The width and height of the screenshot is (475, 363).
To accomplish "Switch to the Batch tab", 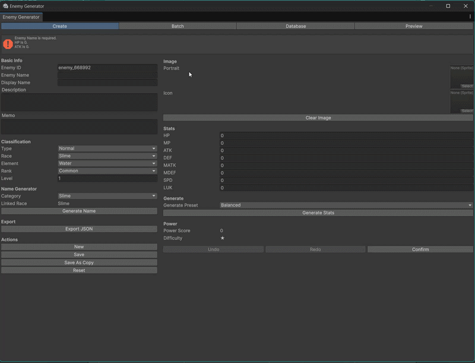I will (178, 26).
